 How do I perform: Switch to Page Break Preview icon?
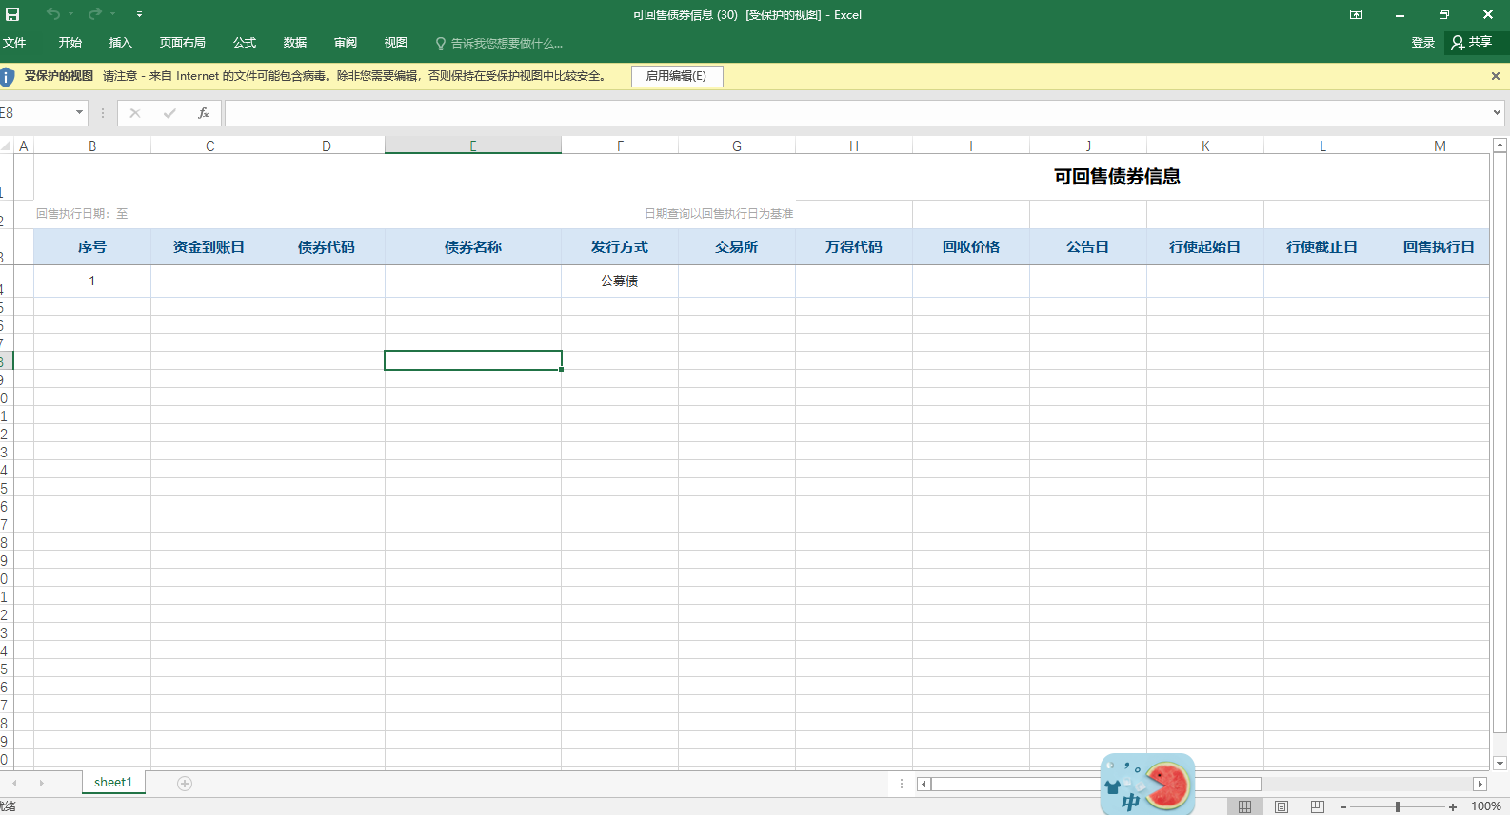pos(1318,806)
